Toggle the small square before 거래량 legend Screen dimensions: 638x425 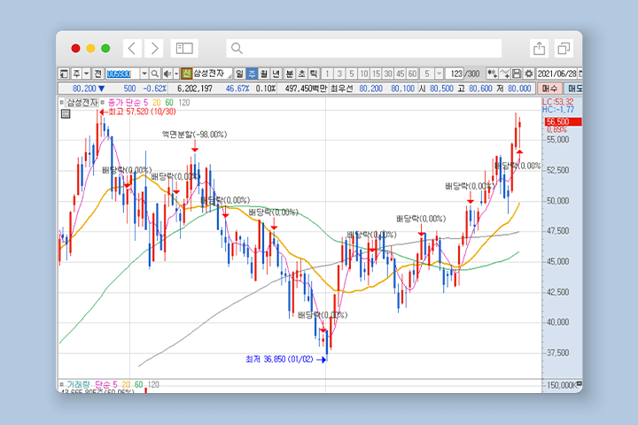tap(61, 384)
